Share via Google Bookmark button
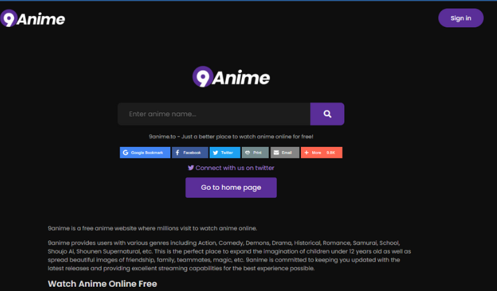The width and height of the screenshot is (497, 291). click(145, 152)
